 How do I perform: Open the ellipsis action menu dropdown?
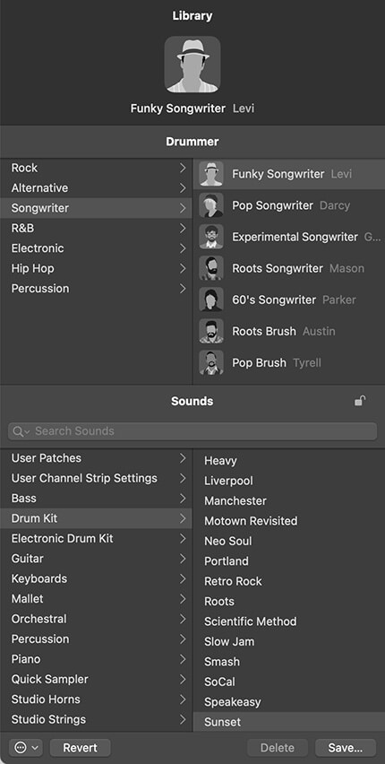point(26,748)
